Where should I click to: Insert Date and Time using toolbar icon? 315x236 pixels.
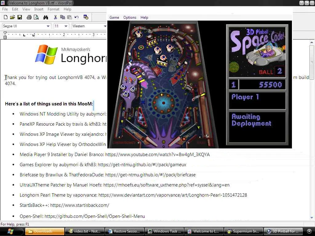[86, 17]
